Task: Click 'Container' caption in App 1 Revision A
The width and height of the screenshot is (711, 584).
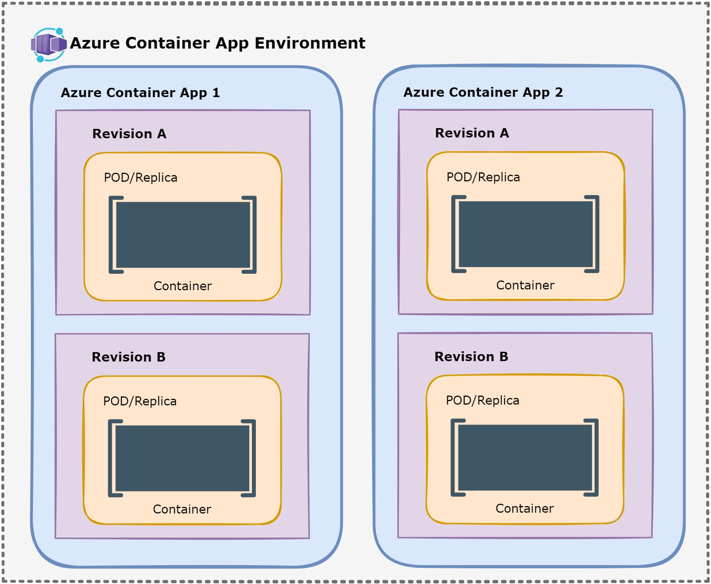Action: tap(183, 286)
